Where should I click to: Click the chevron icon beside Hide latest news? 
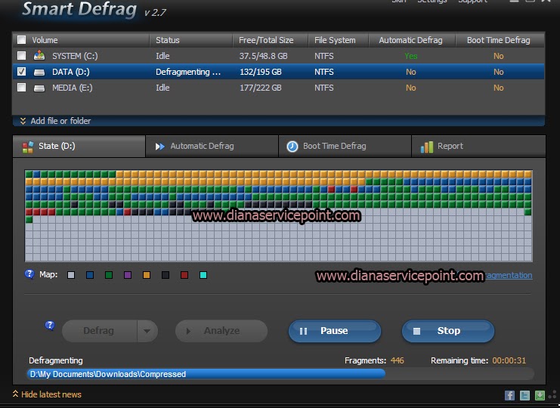point(15,394)
